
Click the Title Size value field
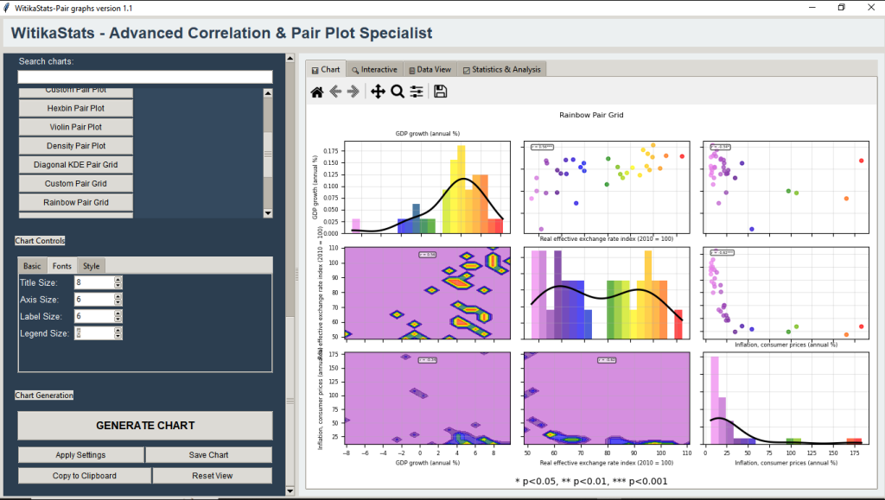coord(94,282)
